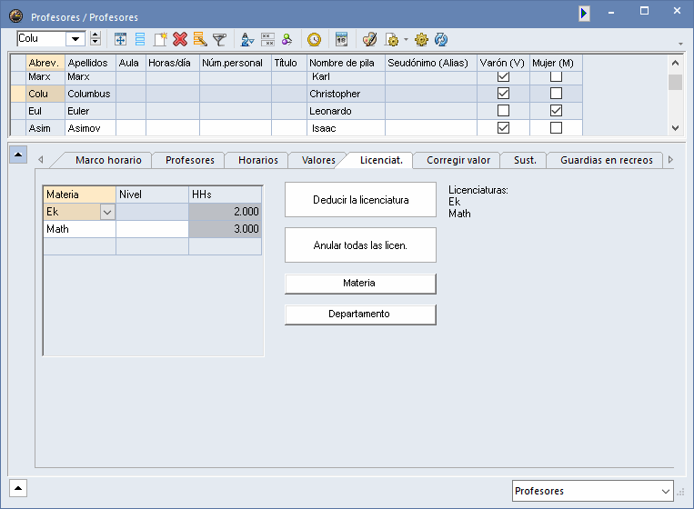Open the timetable clock icon
Viewport: 694px width, 509px height.
pos(314,39)
